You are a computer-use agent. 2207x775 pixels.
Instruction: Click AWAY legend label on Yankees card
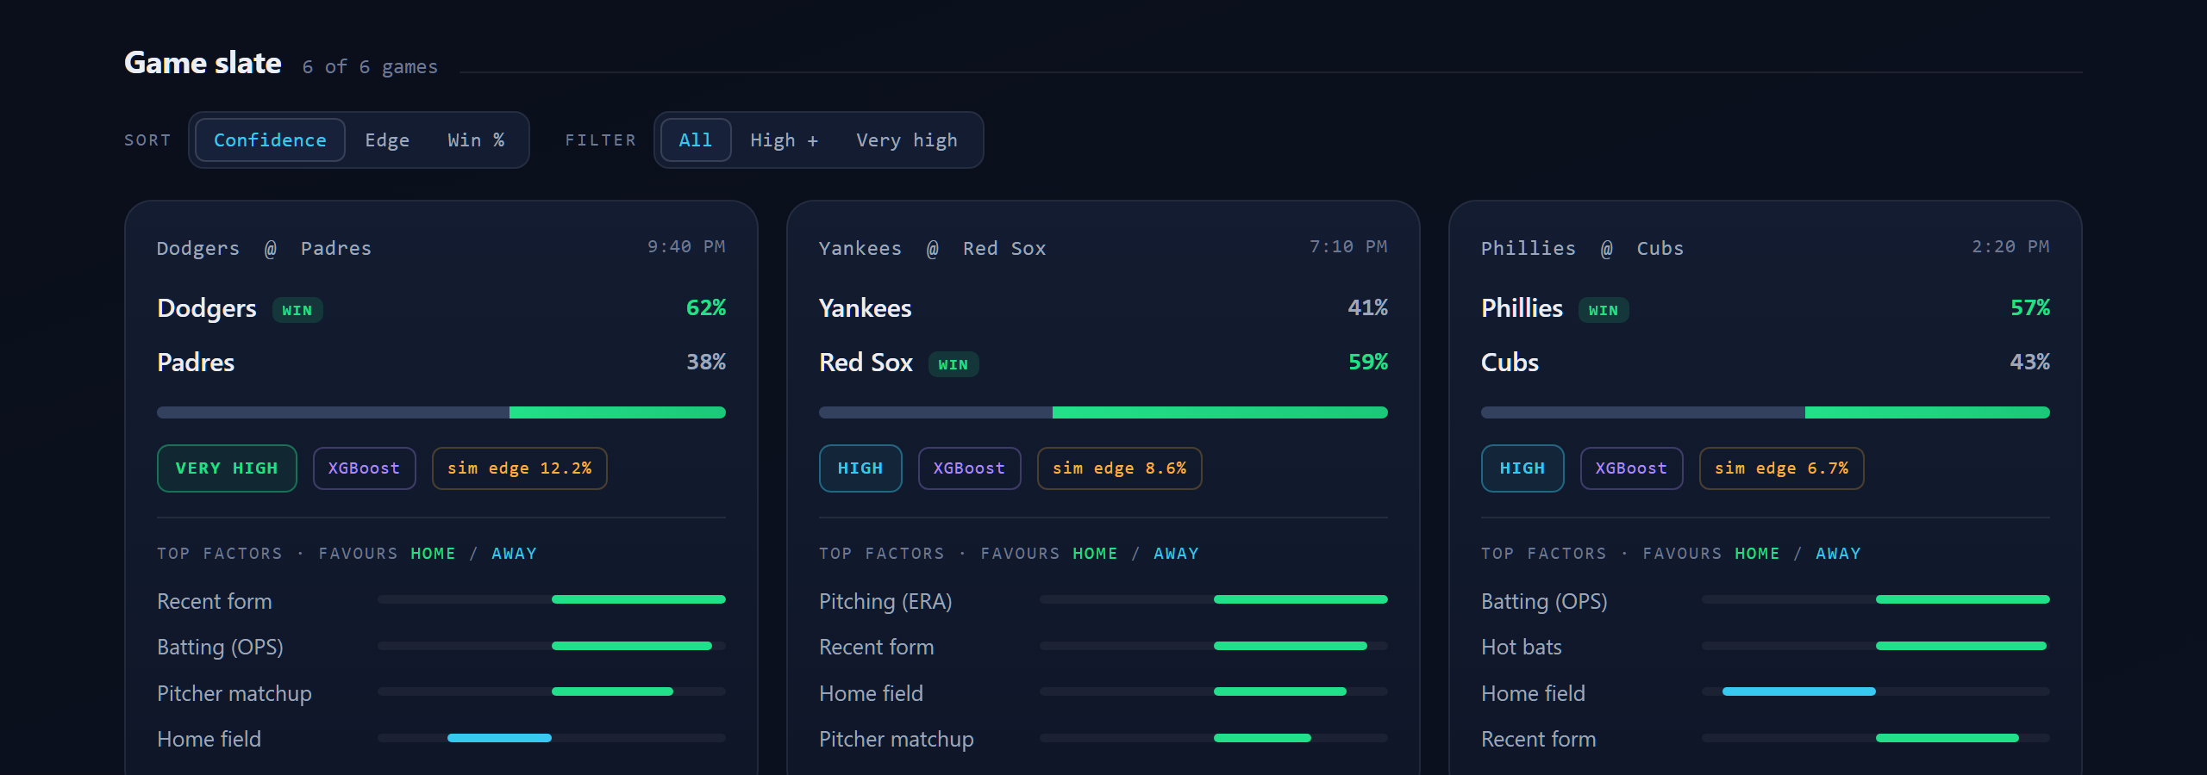pos(1176,554)
